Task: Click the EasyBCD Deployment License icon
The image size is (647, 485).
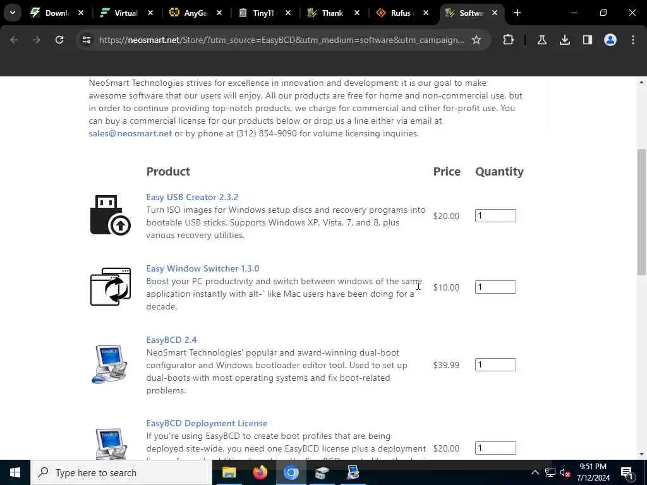Action: click(x=109, y=444)
